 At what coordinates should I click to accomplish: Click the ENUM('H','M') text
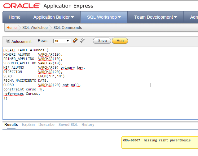coord(51,76)
